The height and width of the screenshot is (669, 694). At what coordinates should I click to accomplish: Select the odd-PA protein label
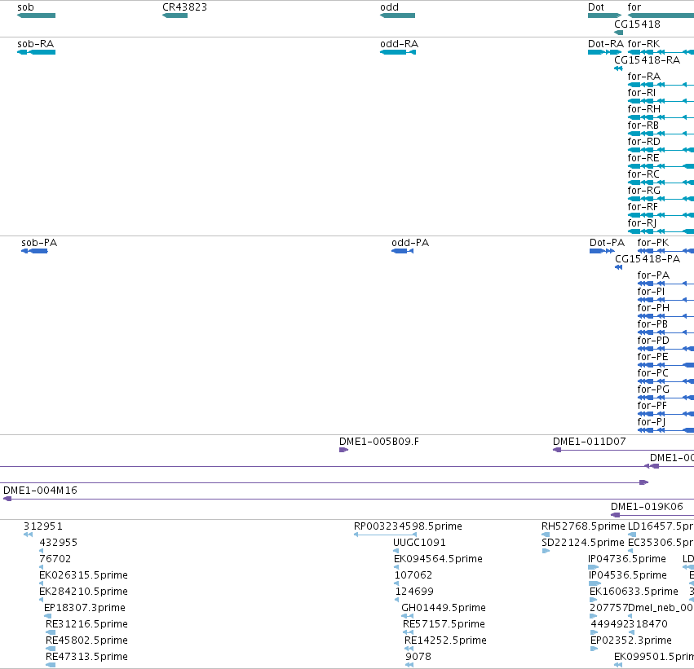[410, 243]
